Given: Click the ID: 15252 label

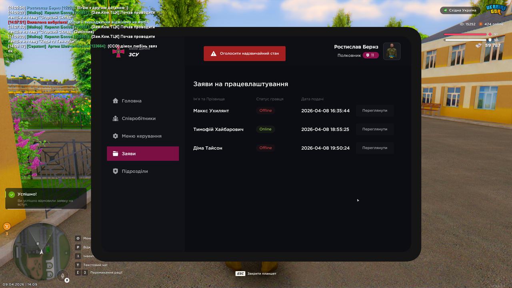Looking at the screenshot, I should pos(468,24).
